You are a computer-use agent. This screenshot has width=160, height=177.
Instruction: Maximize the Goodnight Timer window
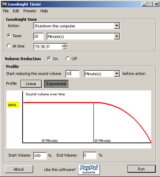[150, 4]
